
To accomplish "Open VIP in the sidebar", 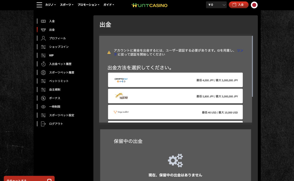I will tap(51, 55).
